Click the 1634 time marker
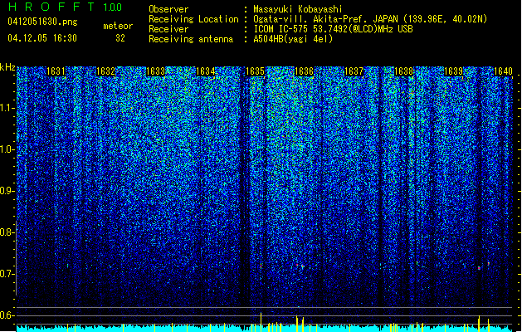Screen dimensions: 522x332 click(x=206, y=71)
